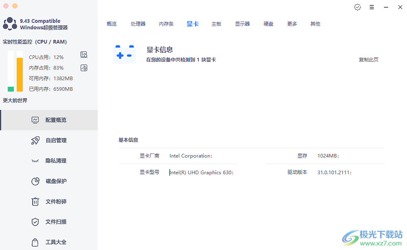Click the orange memory usage bar

[x=20, y=75]
